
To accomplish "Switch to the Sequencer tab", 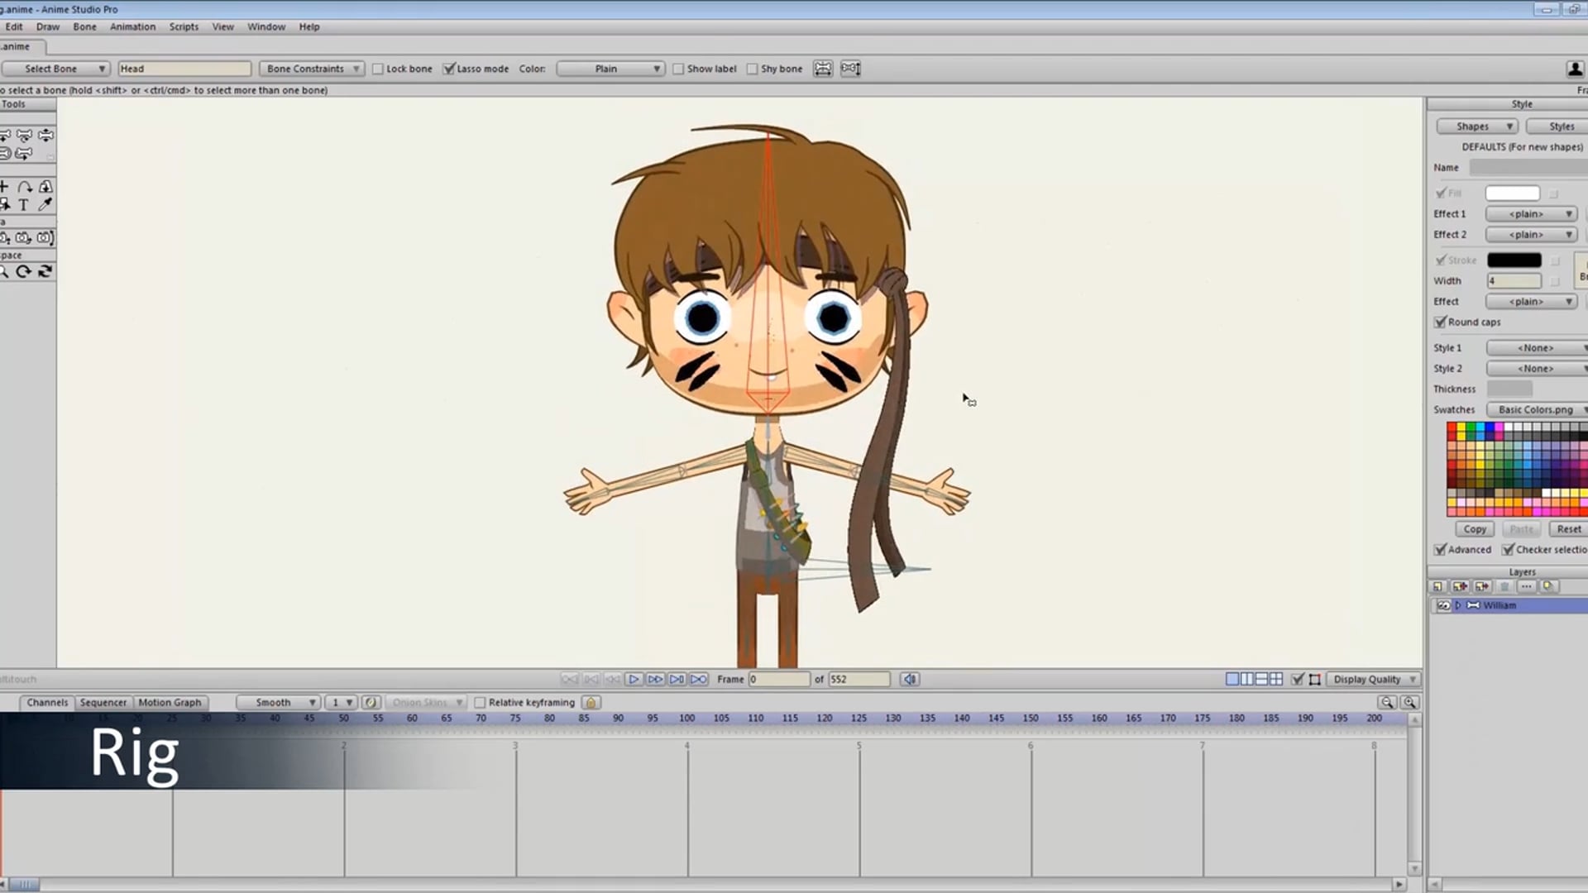I will point(103,702).
